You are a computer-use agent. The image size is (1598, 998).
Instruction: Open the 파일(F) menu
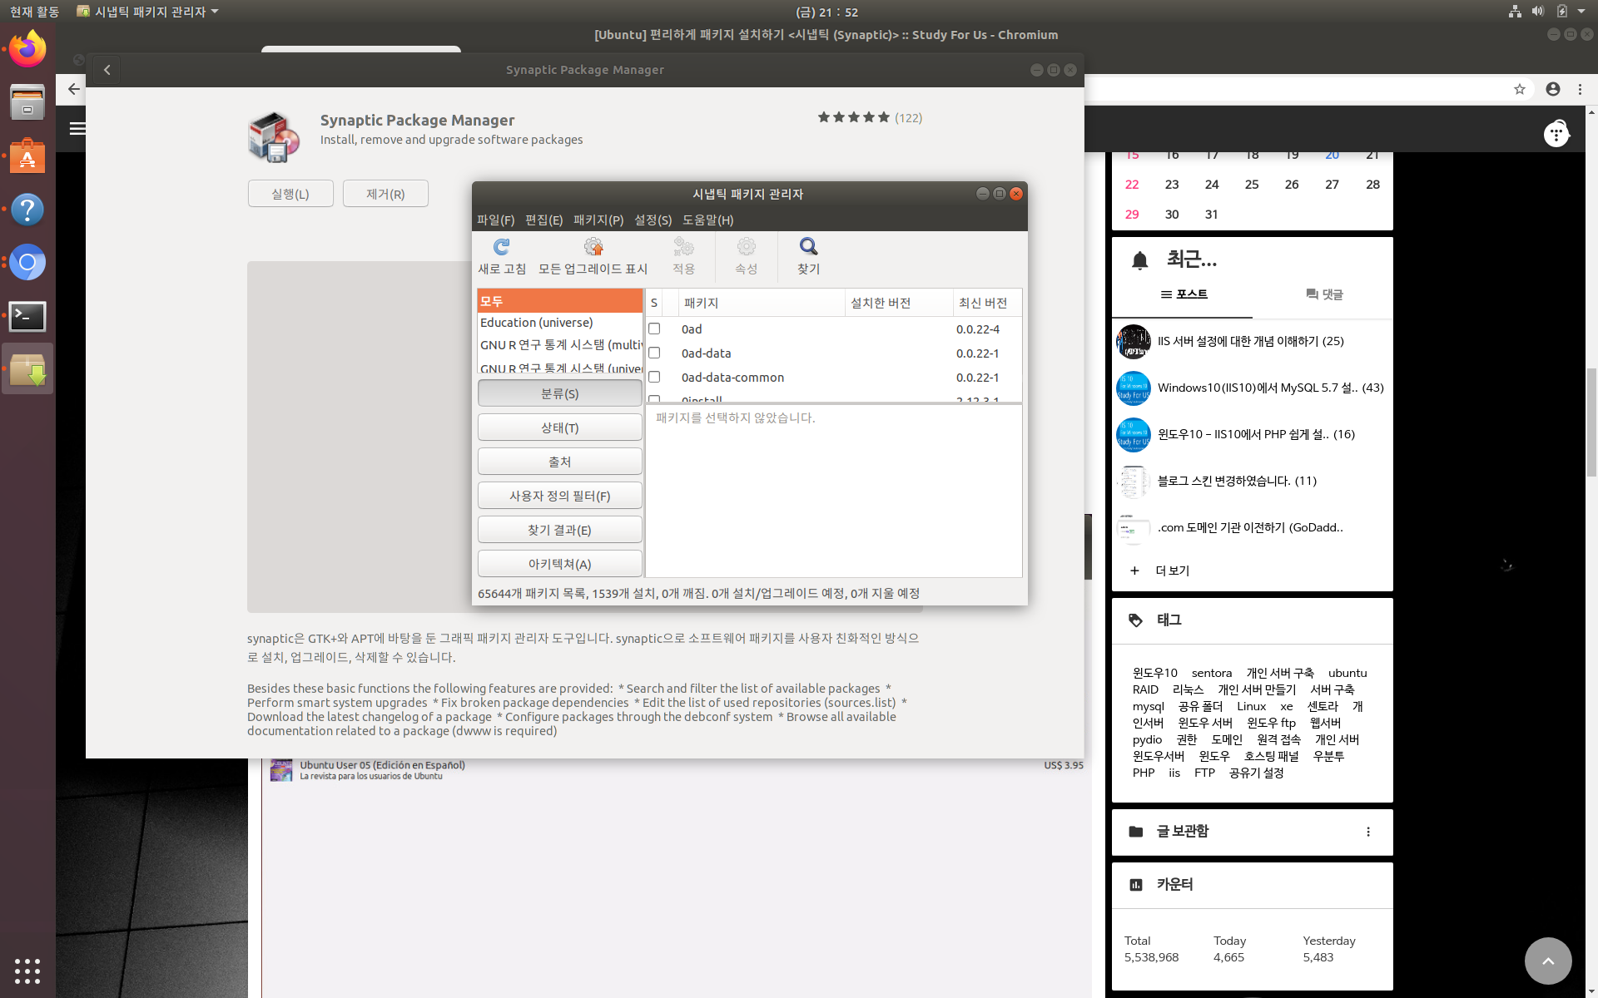[x=495, y=220]
